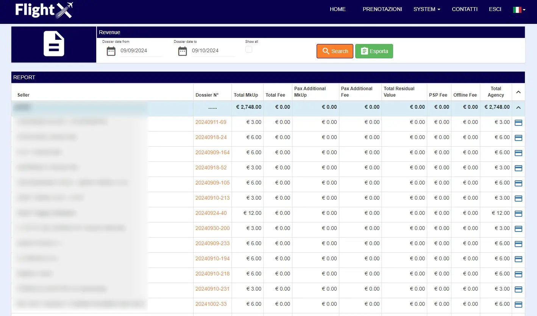
Task: Click the Revenue document icon
Action: pos(54,44)
